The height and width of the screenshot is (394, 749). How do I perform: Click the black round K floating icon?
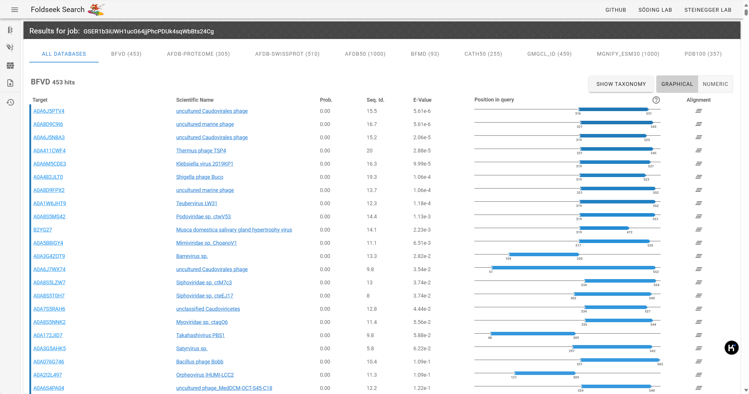pos(731,348)
